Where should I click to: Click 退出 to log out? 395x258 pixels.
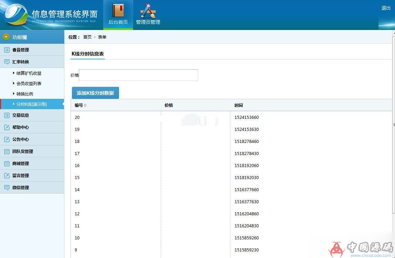point(385,8)
